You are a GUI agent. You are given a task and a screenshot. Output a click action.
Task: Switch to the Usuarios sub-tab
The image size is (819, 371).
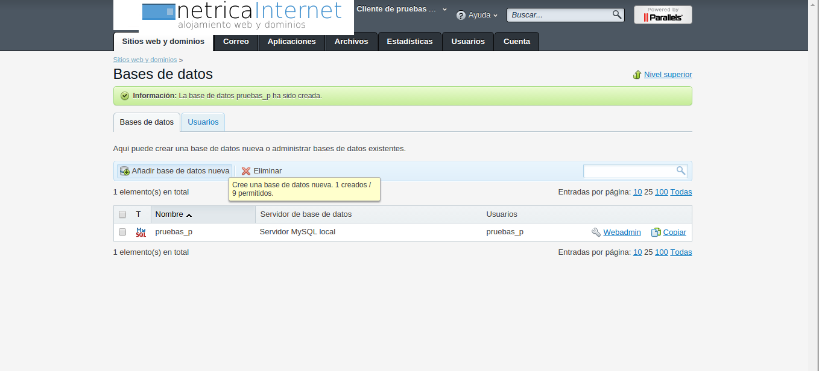(203, 122)
